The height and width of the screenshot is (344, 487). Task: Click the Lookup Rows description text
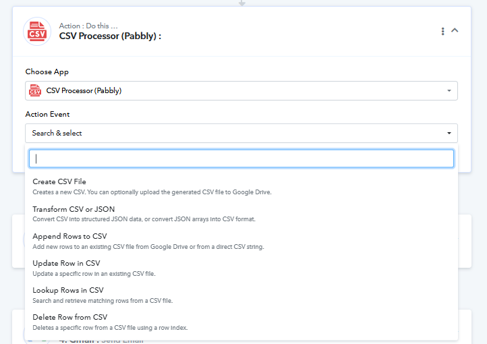103,301
